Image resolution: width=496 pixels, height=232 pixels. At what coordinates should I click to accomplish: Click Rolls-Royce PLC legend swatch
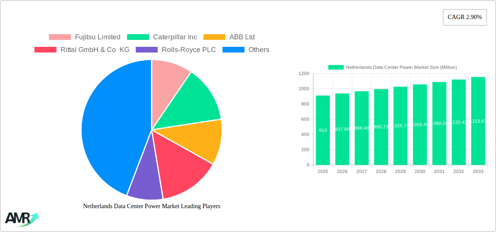point(147,50)
